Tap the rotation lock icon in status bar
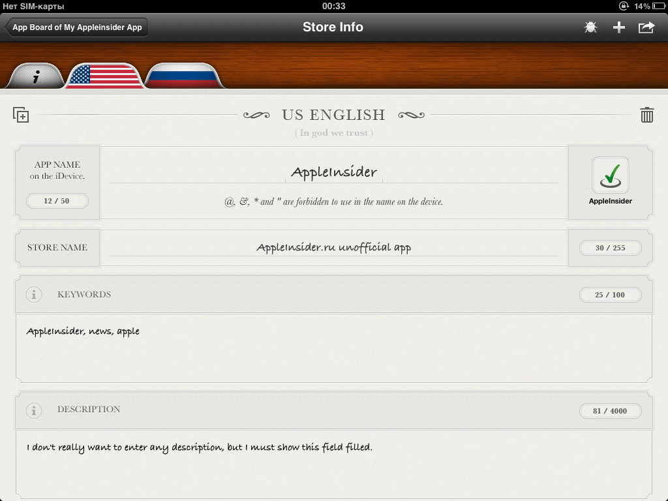668x501 pixels. coord(624,6)
